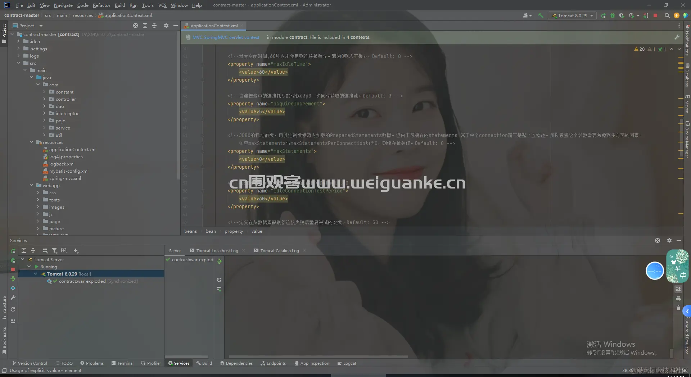Expand all in Project panel toolbar
The width and height of the screenshot is (691, 377).
(145, 26)
